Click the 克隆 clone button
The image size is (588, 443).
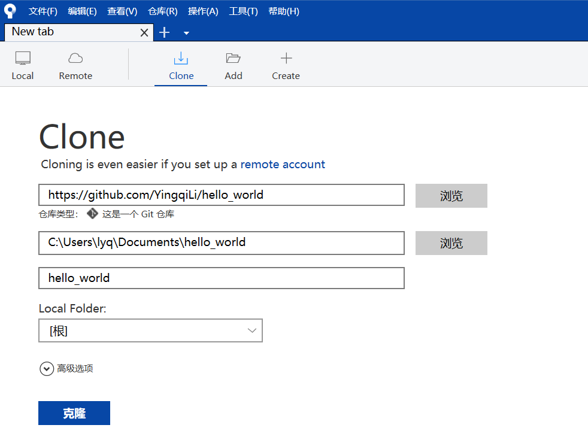[74, 413]
